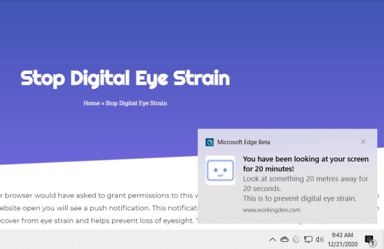Click the 'Look at something 20 metres away' message
The image size is (384, 249).
[305, 183]
